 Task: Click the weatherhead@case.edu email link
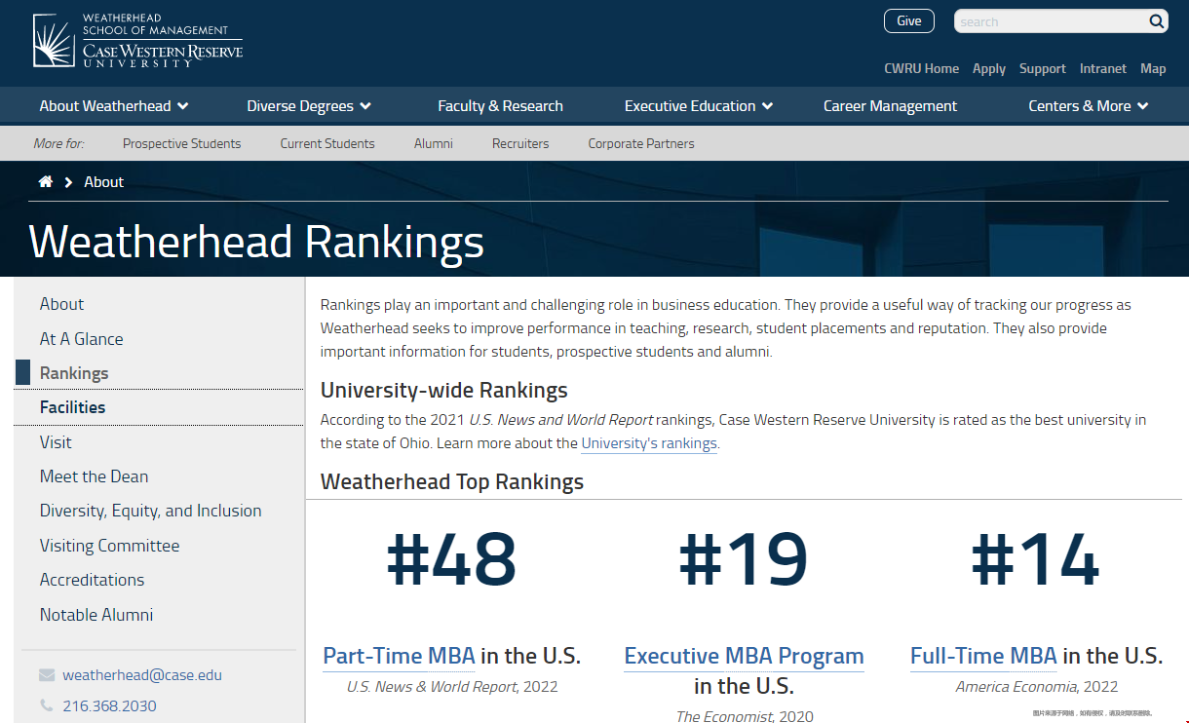point(142,675)
